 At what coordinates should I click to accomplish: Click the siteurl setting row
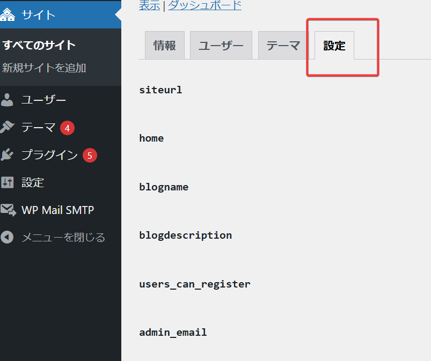point(160,90)
